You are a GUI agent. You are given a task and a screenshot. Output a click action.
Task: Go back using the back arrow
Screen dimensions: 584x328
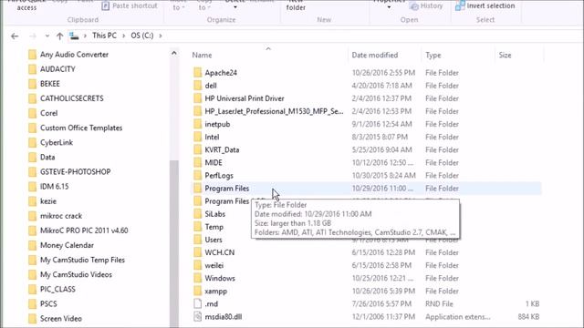click(x=15, y=36)
